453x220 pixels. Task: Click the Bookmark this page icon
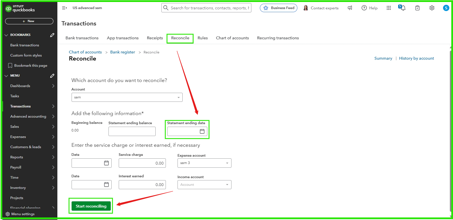[x=10, y=66]
